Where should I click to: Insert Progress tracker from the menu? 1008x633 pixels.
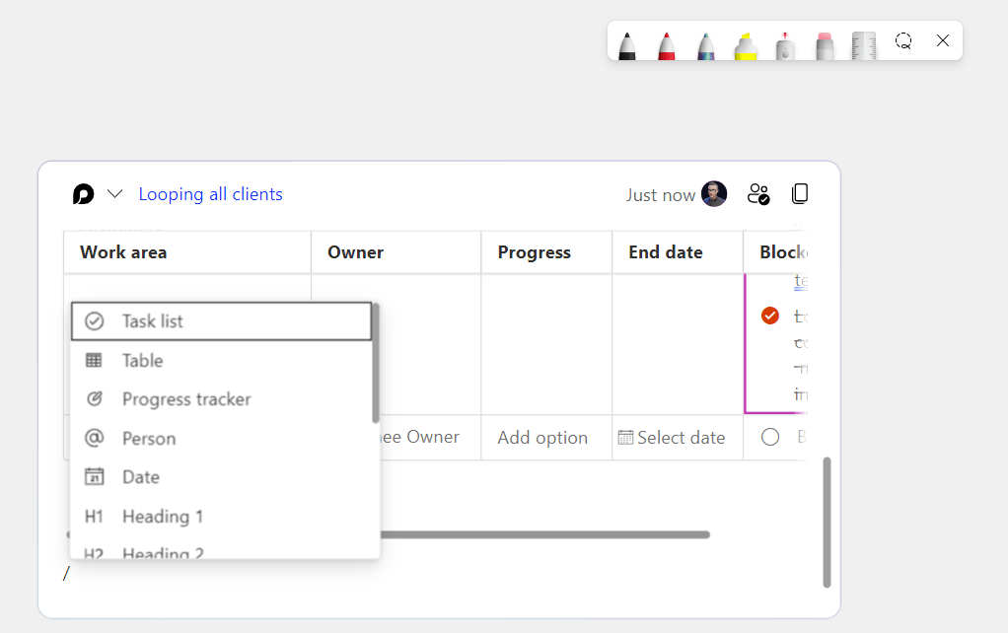pyautogui.click(x=186, y=399)
